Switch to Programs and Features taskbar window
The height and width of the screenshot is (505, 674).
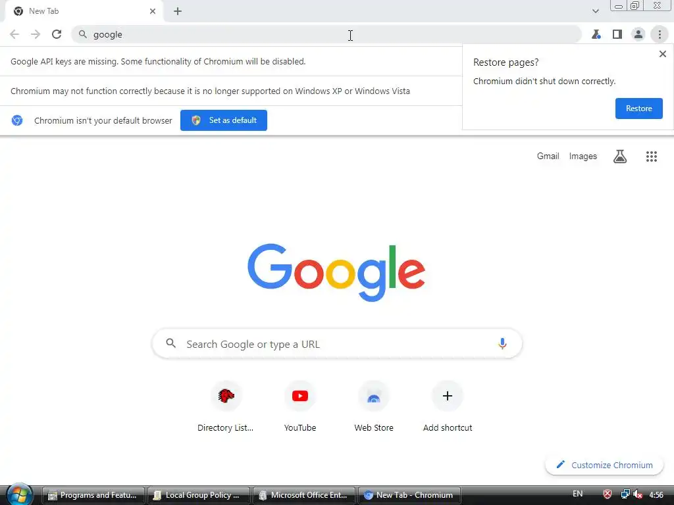coord(93,495)
